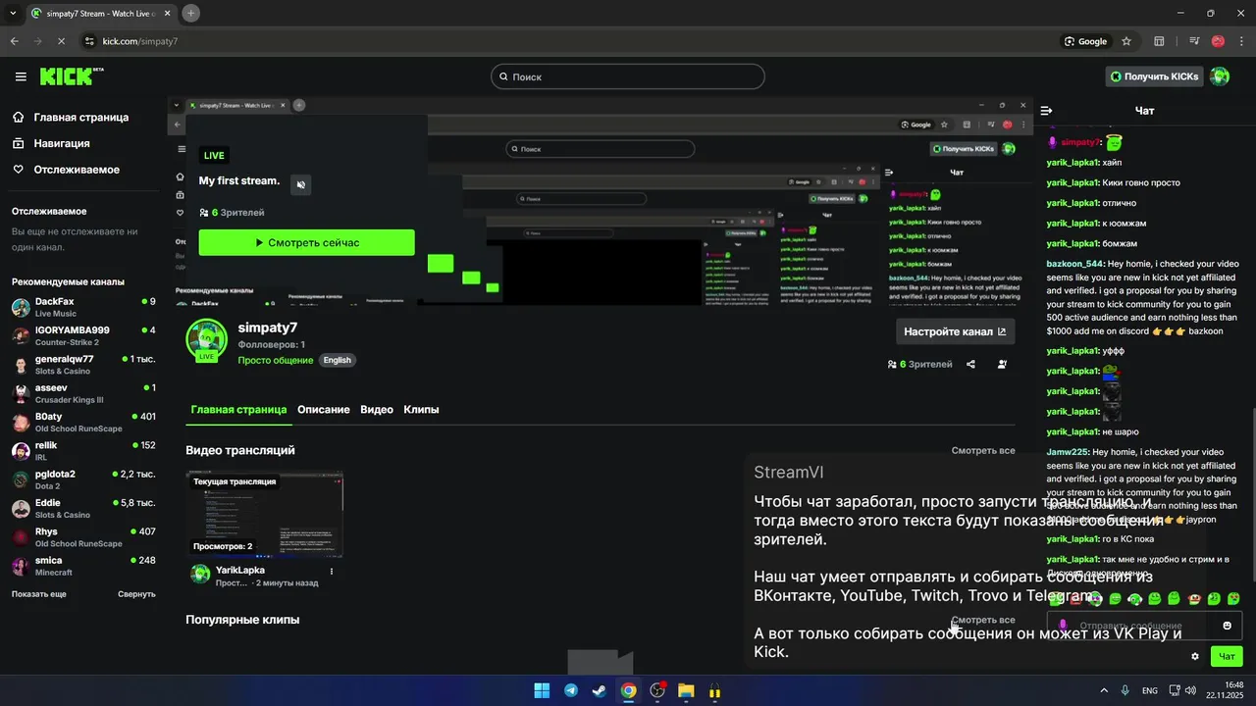The image size is (1256, 706).
Task: Switch to the Видео tab
Action: point(377,410)
